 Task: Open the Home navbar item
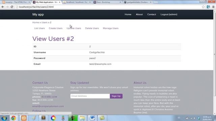point(128,14)
